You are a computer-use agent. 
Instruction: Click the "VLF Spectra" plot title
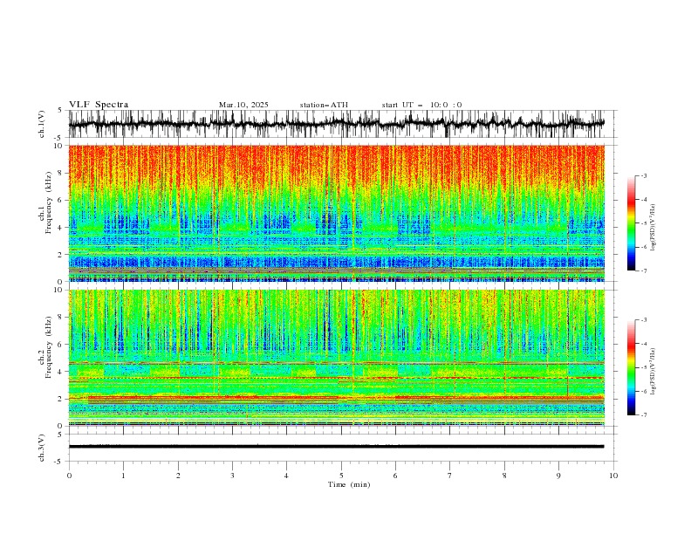[99, 105]
